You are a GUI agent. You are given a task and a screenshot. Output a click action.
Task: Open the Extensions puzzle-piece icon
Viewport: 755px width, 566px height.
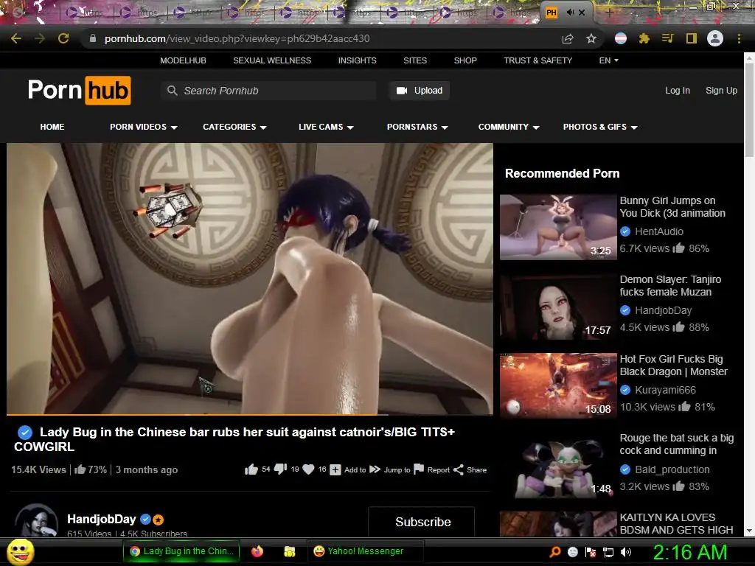click(644, 38)
